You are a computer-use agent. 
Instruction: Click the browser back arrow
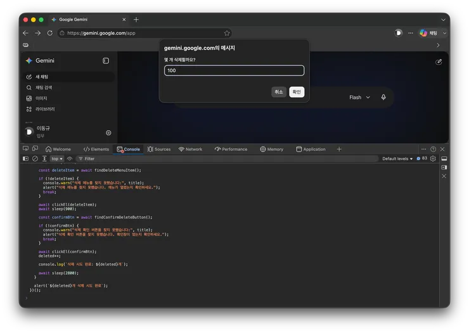pos(26,33)
